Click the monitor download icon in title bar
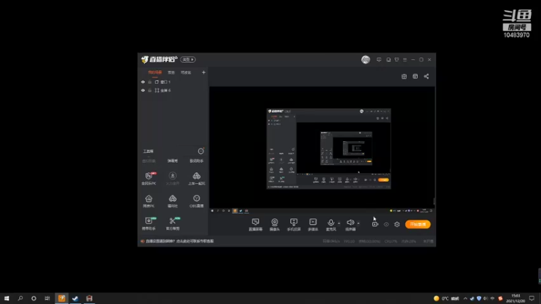The image size is (541, 304). pyautogui.click(x=379, y=59)
